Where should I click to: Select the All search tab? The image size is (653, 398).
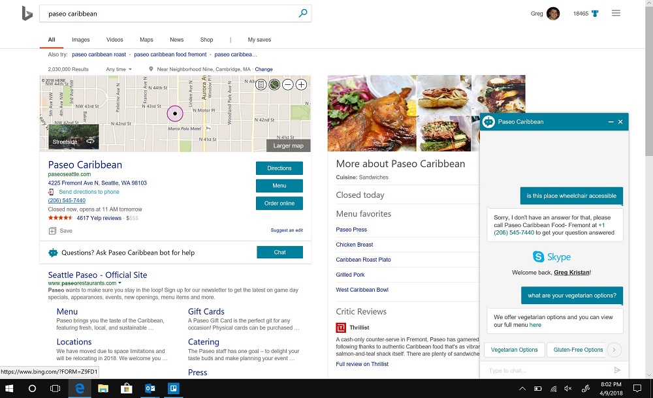coord(52,40)
